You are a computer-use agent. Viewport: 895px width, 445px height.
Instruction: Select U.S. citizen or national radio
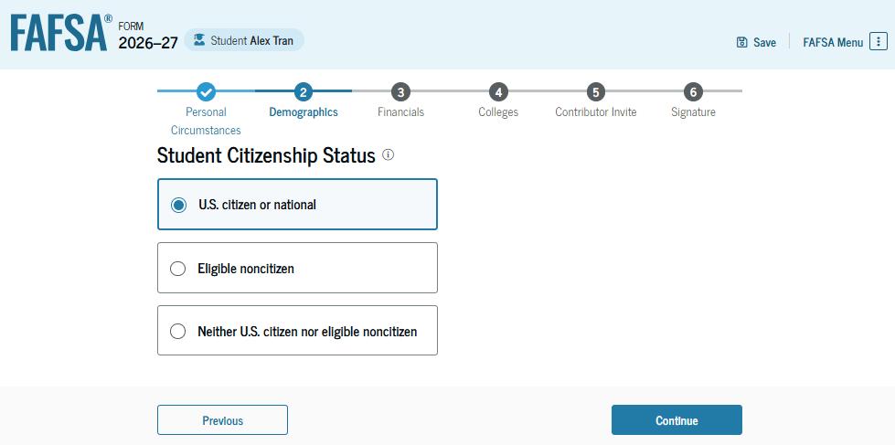point(179,205)
